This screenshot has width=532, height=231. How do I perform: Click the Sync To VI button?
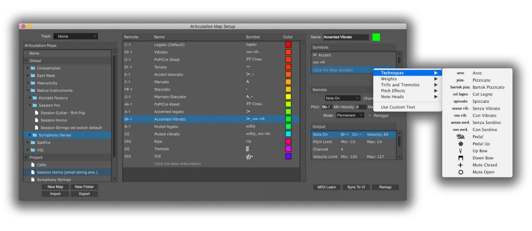[x=356, y=187]
